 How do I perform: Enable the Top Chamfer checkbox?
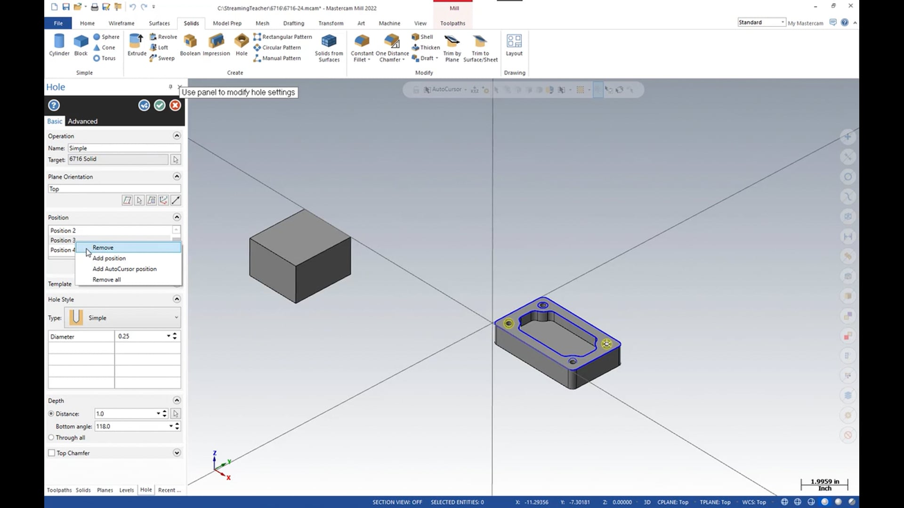point(51,452)
